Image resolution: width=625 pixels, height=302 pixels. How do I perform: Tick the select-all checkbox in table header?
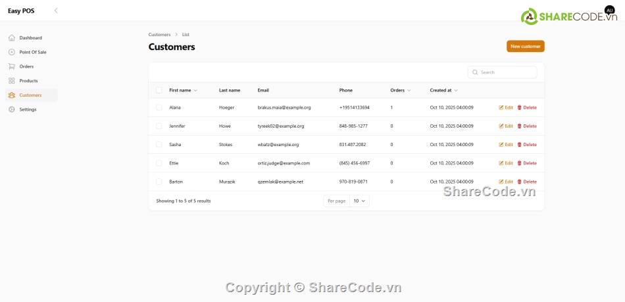(159, 90)
